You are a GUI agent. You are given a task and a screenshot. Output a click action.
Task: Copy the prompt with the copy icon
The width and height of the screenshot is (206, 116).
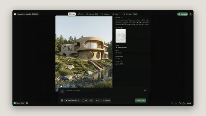point(121,18)
